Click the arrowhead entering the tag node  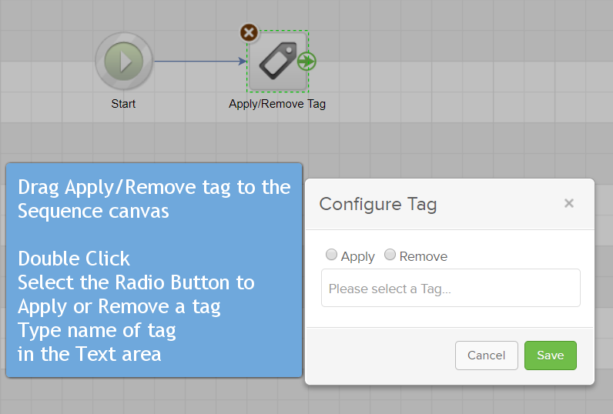243,61
